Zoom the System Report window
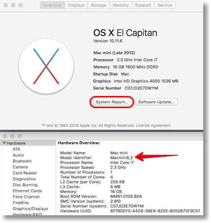This screenshot has height=223, width=211. 20,136
